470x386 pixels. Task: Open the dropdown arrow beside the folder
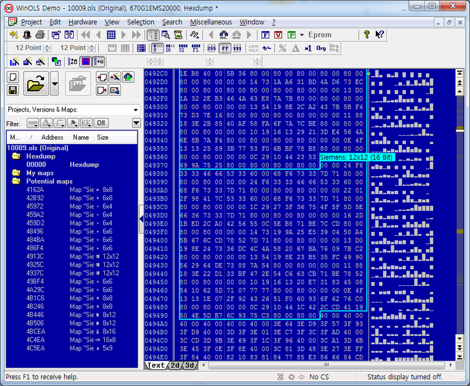(55, 84)
